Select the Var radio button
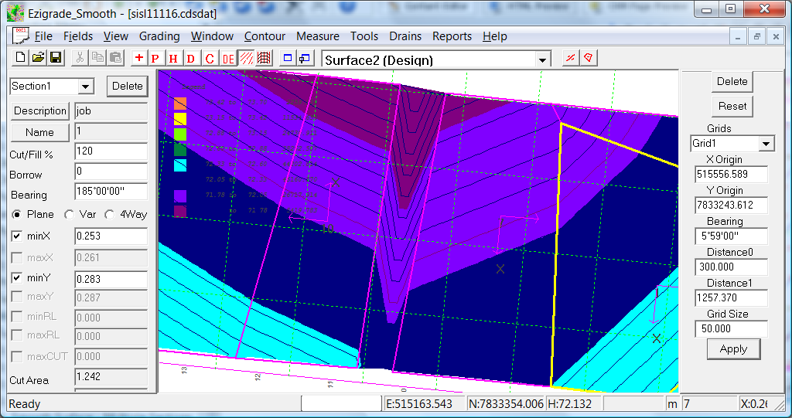This screenshot has height=418, width=792. pos(69,215)
